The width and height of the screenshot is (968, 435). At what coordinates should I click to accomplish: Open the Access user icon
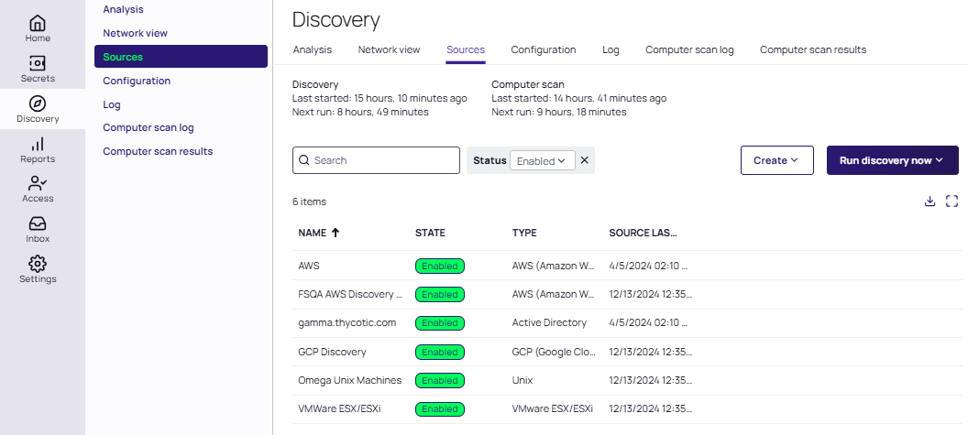pos(38,184)
